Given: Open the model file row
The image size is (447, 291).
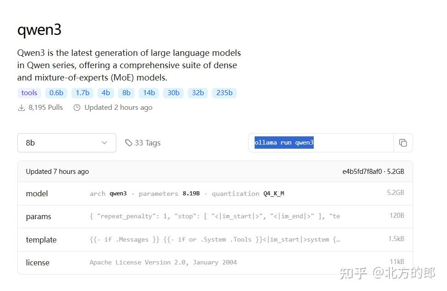Looking at the screenshot, I should [x=215, y=194].
